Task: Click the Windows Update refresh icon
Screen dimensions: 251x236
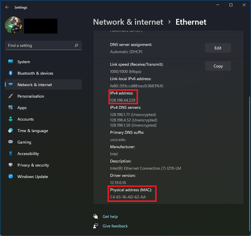Action: [x=11, y=176]
